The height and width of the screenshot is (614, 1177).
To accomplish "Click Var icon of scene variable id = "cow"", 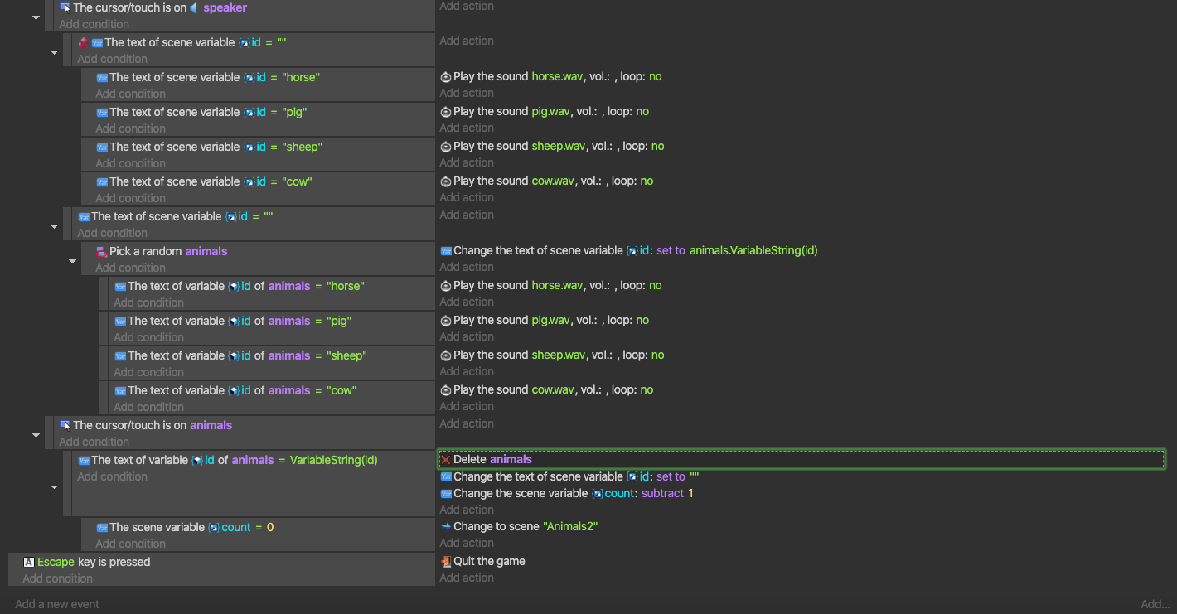I will coord(102,181).
